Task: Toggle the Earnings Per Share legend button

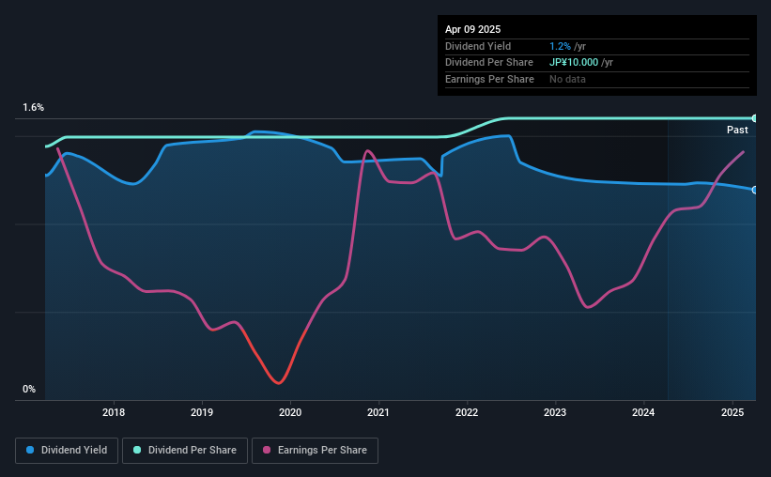Action: click(316, 451)
